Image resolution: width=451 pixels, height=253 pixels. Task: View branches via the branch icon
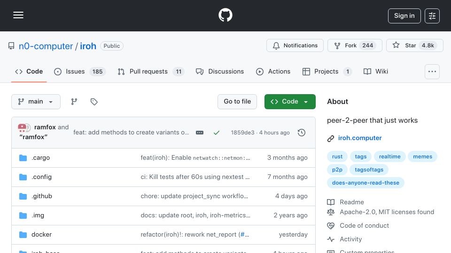(74, 102)
